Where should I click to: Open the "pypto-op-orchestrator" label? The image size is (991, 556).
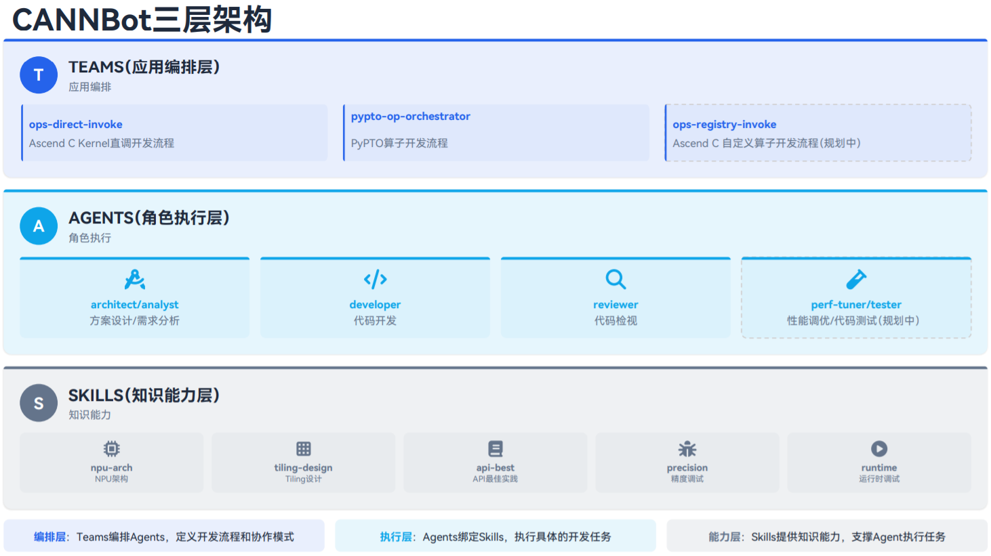[x=411, y=116]
